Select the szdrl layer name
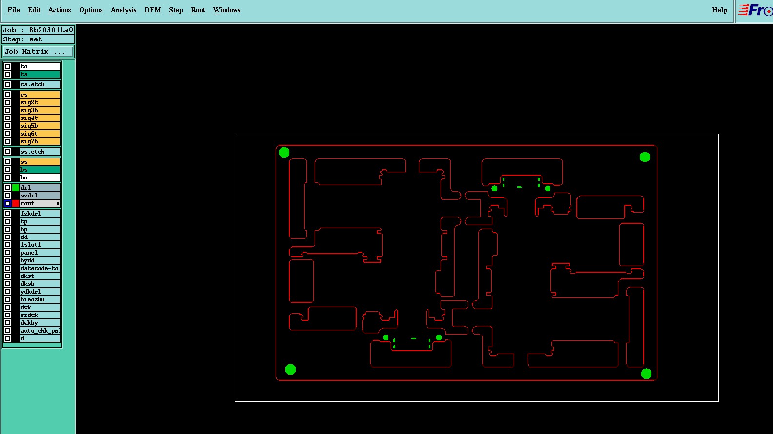 (x=40, y=196)
